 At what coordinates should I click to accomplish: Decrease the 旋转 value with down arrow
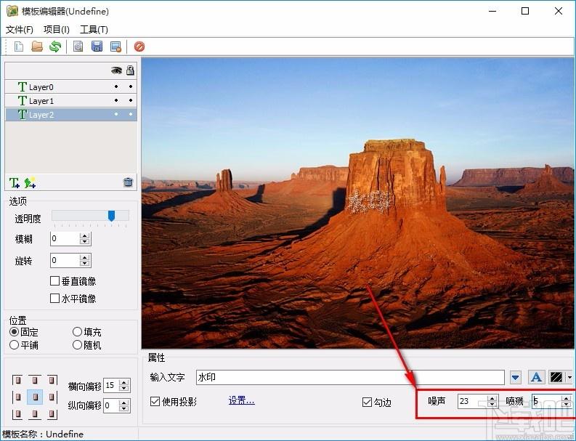pyautogui.click(x=85, y=263)
